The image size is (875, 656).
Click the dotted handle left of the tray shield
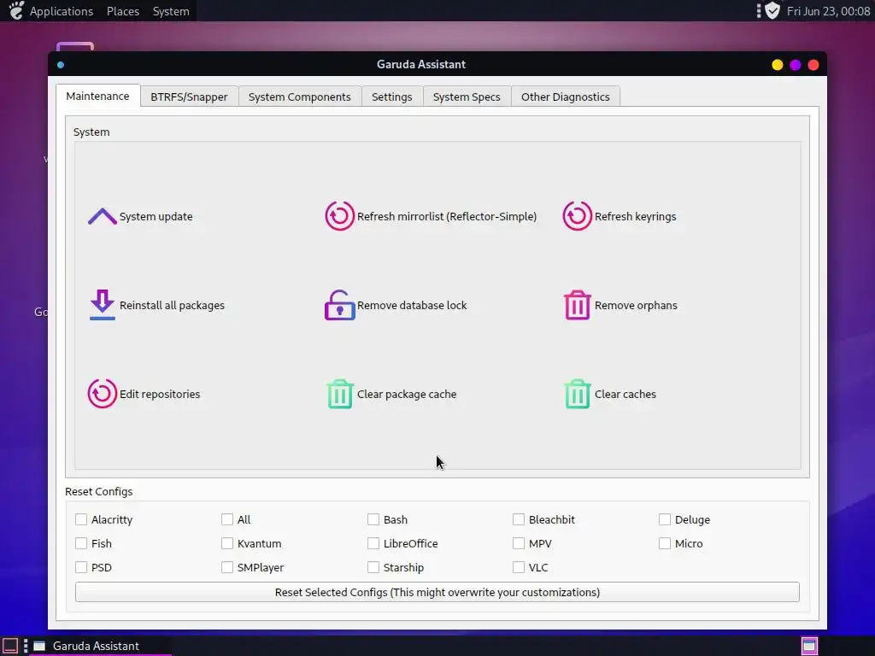tap(759, 10)
